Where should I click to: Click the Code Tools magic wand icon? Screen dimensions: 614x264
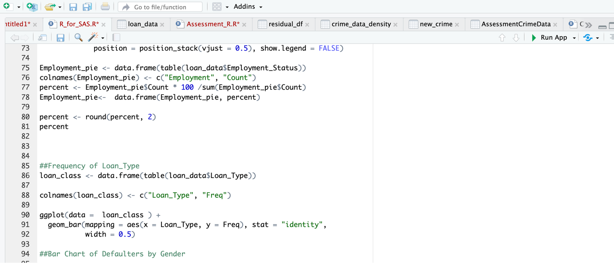click(x=93, y=37)
